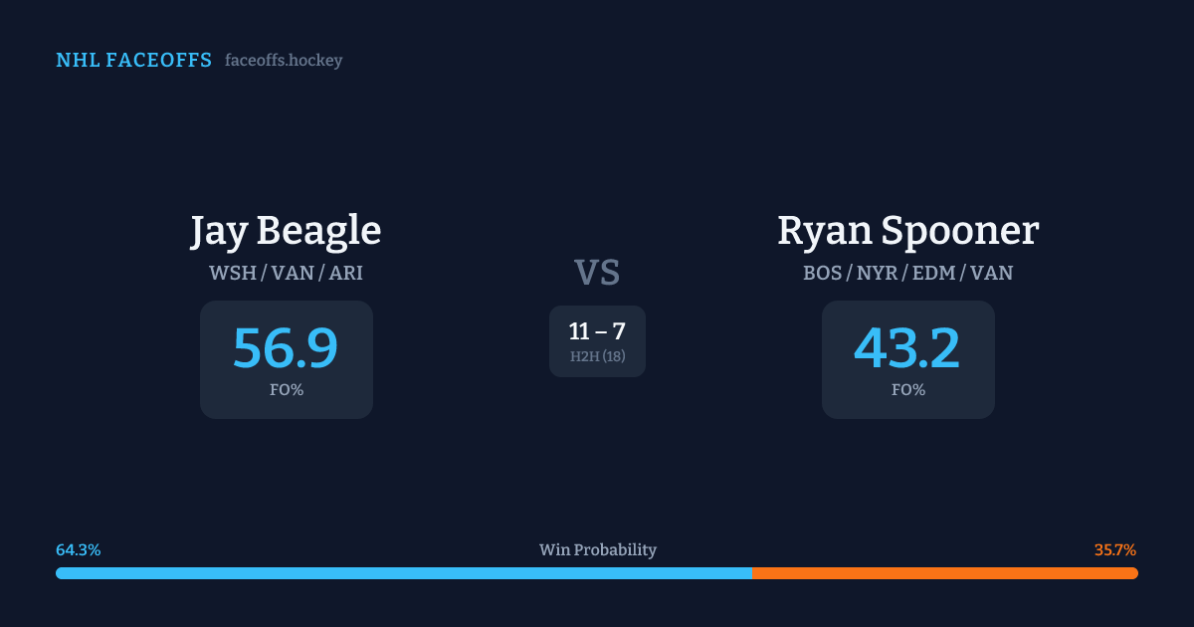Click the blue segment of probability bar
The image size is (1194, 627).
403,573
